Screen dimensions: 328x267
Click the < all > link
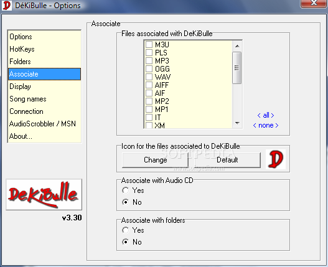266,115
